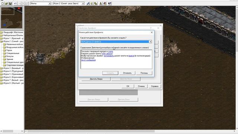Viewport: 238px width, 134px height.
Task: Create a new map with New icon
Action: pos(3,3)
